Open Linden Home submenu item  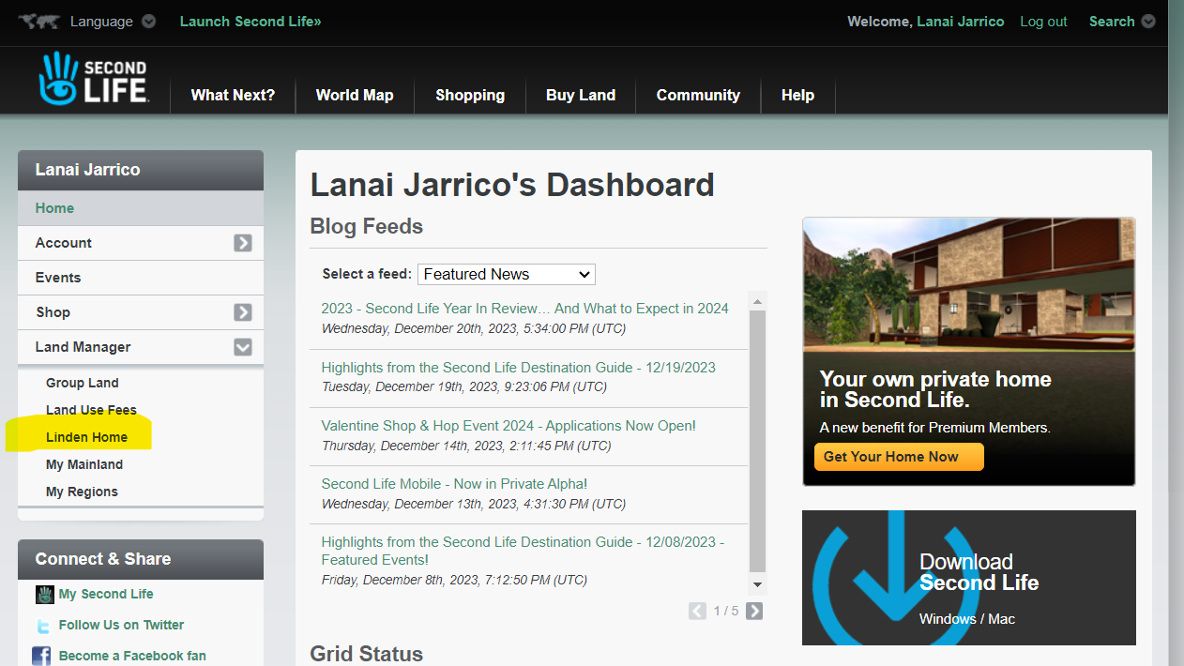86,437
